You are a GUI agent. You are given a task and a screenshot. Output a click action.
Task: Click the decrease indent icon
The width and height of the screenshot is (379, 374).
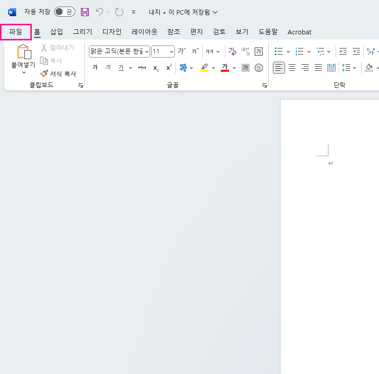pos(343,51)
